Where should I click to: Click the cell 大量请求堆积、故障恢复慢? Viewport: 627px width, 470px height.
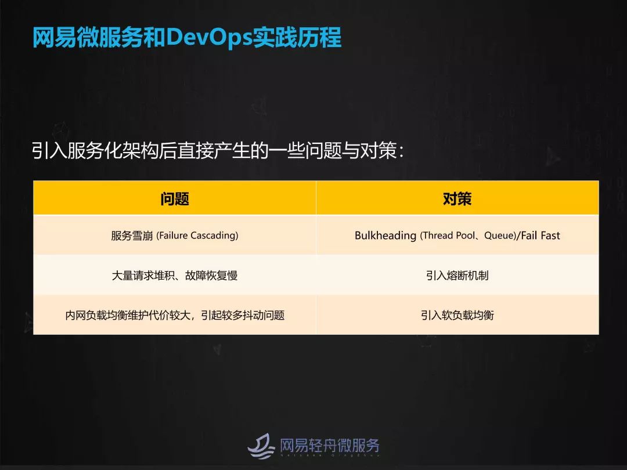pos(175,275)
